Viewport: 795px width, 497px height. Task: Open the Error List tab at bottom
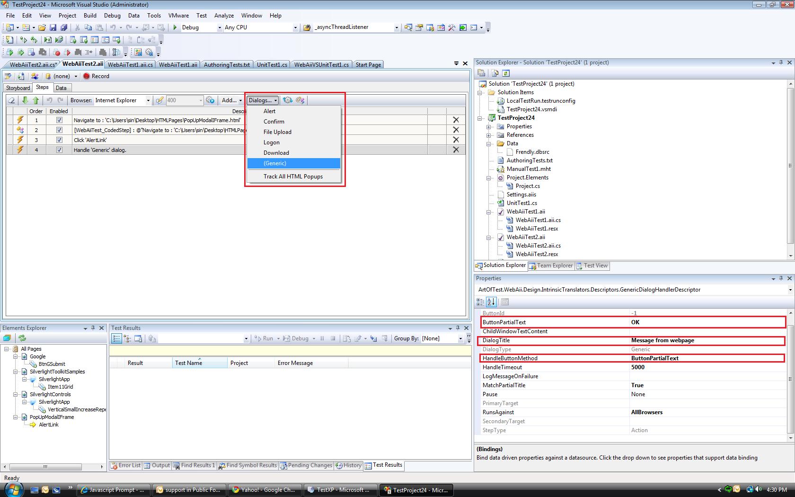(126, 465)
